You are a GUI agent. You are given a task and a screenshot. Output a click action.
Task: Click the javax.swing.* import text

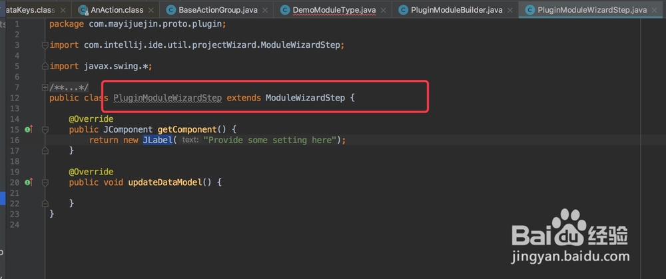[x=118, y=66]
